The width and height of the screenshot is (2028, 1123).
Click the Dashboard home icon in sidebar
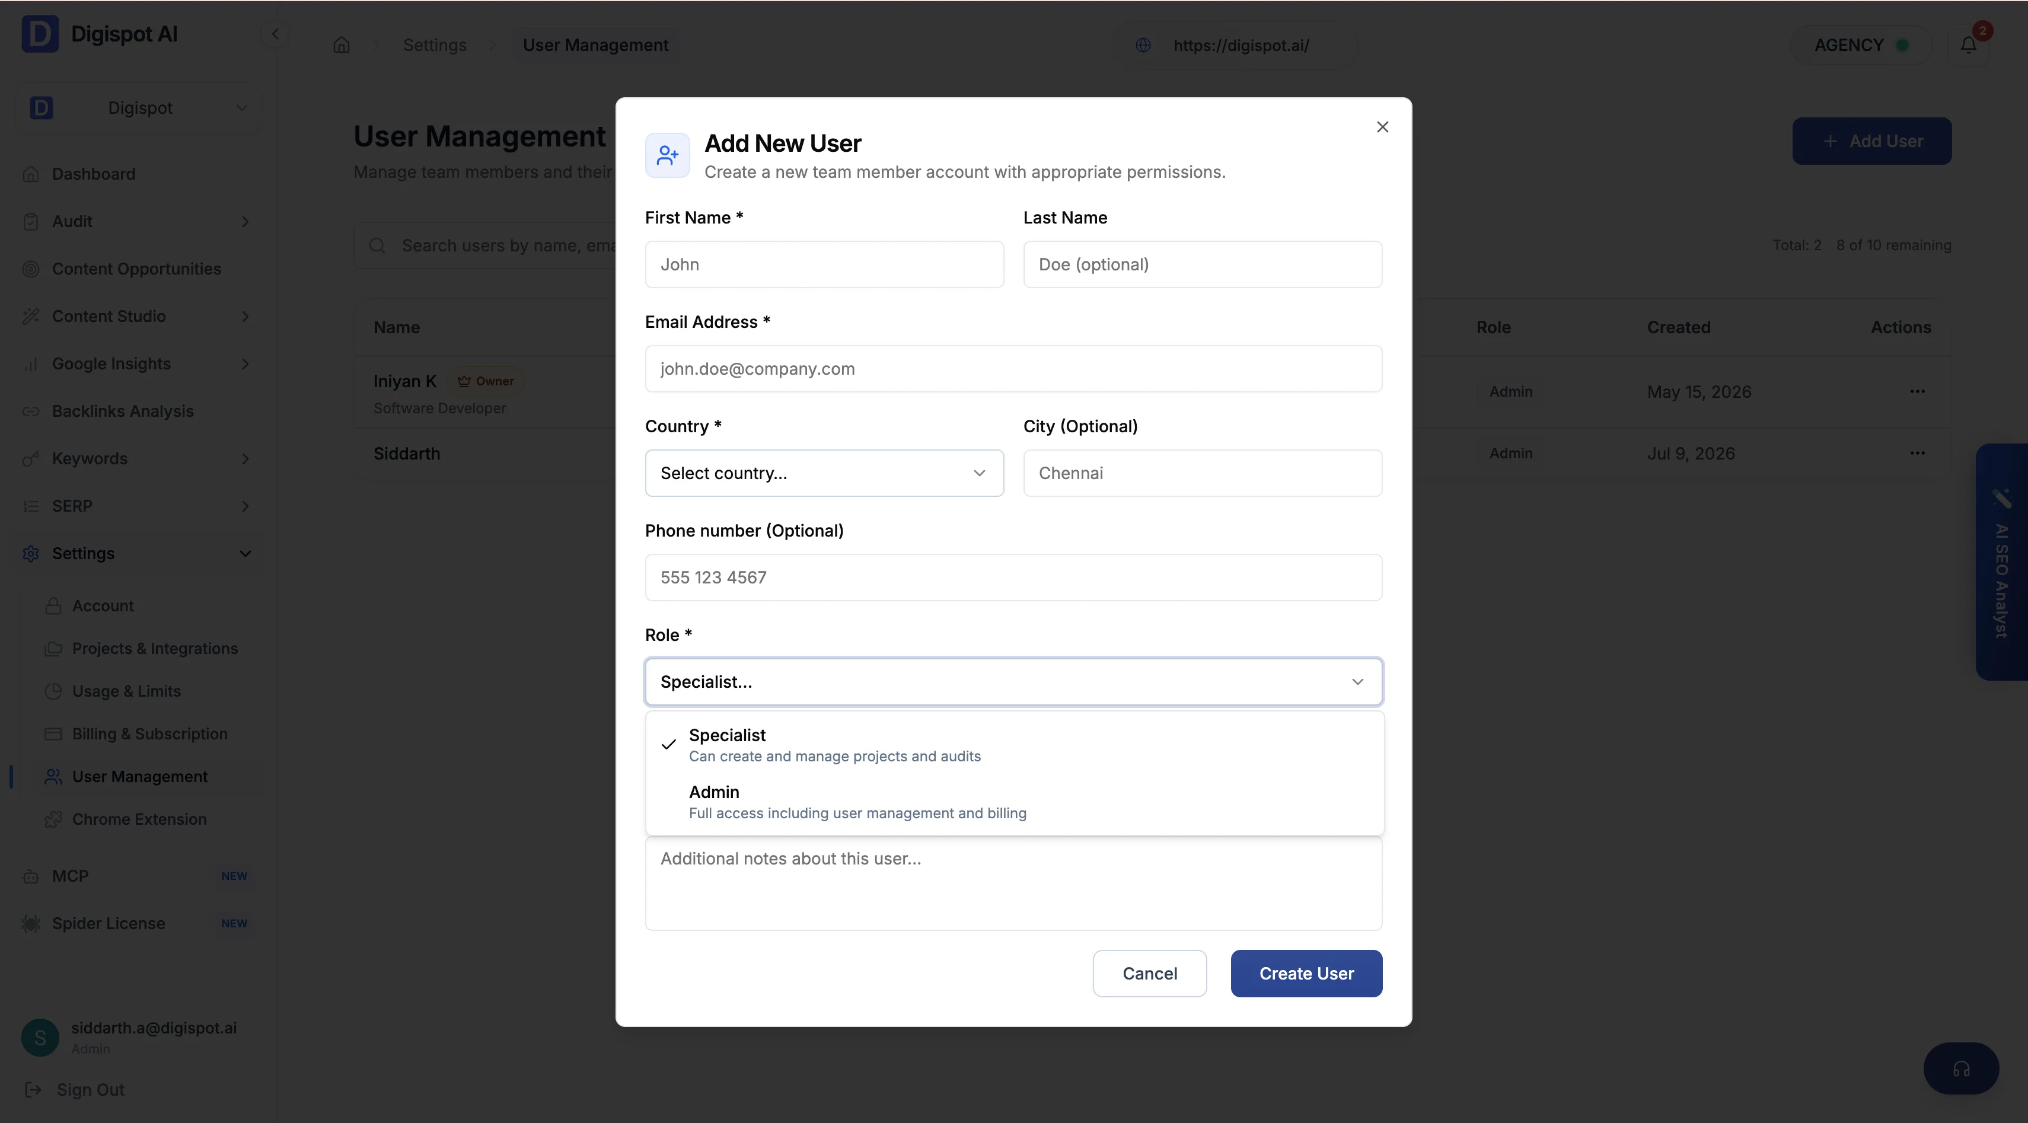31,174
